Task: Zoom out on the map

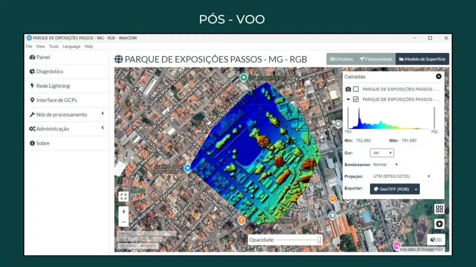Action: click(x=124, y=222)
